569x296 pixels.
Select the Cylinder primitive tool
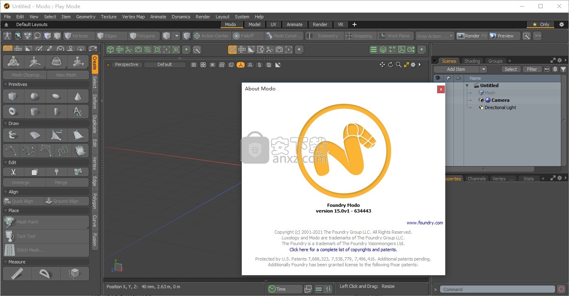[x=35, y=111]
